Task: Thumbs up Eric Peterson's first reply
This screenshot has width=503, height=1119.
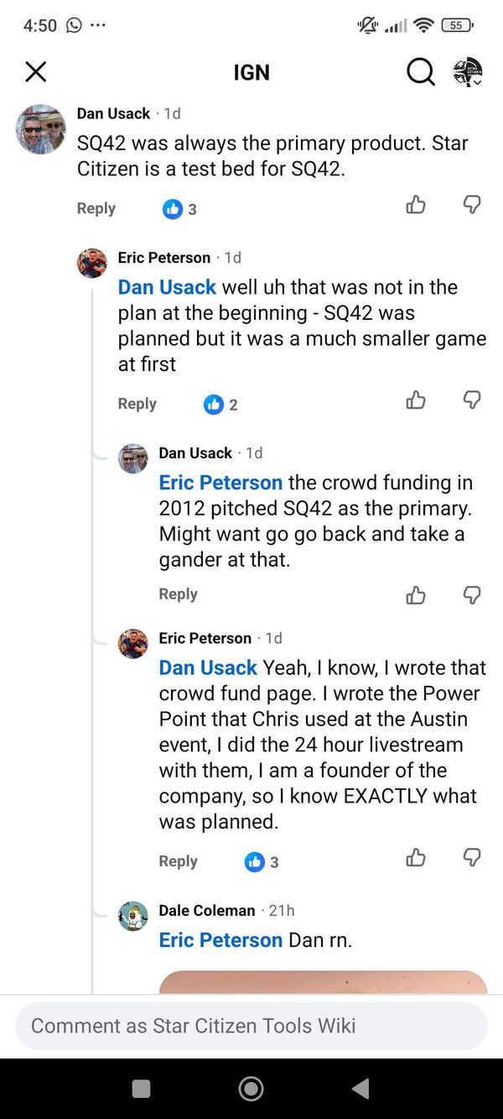Action: pyautogui.click(x=416, y=400)
